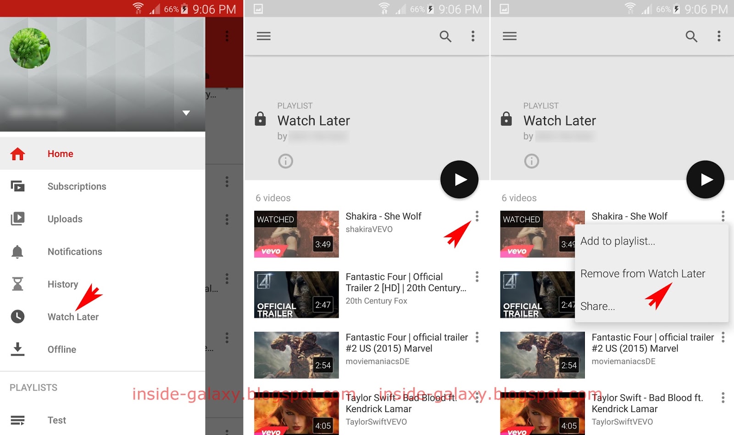Tap moviemaniacsDE channel name in middle screen
The width and height of the screenshot is (734, 435).
[x=378, y=361]
